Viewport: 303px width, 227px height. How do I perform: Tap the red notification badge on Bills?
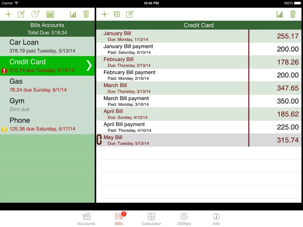tap(124, 214)
